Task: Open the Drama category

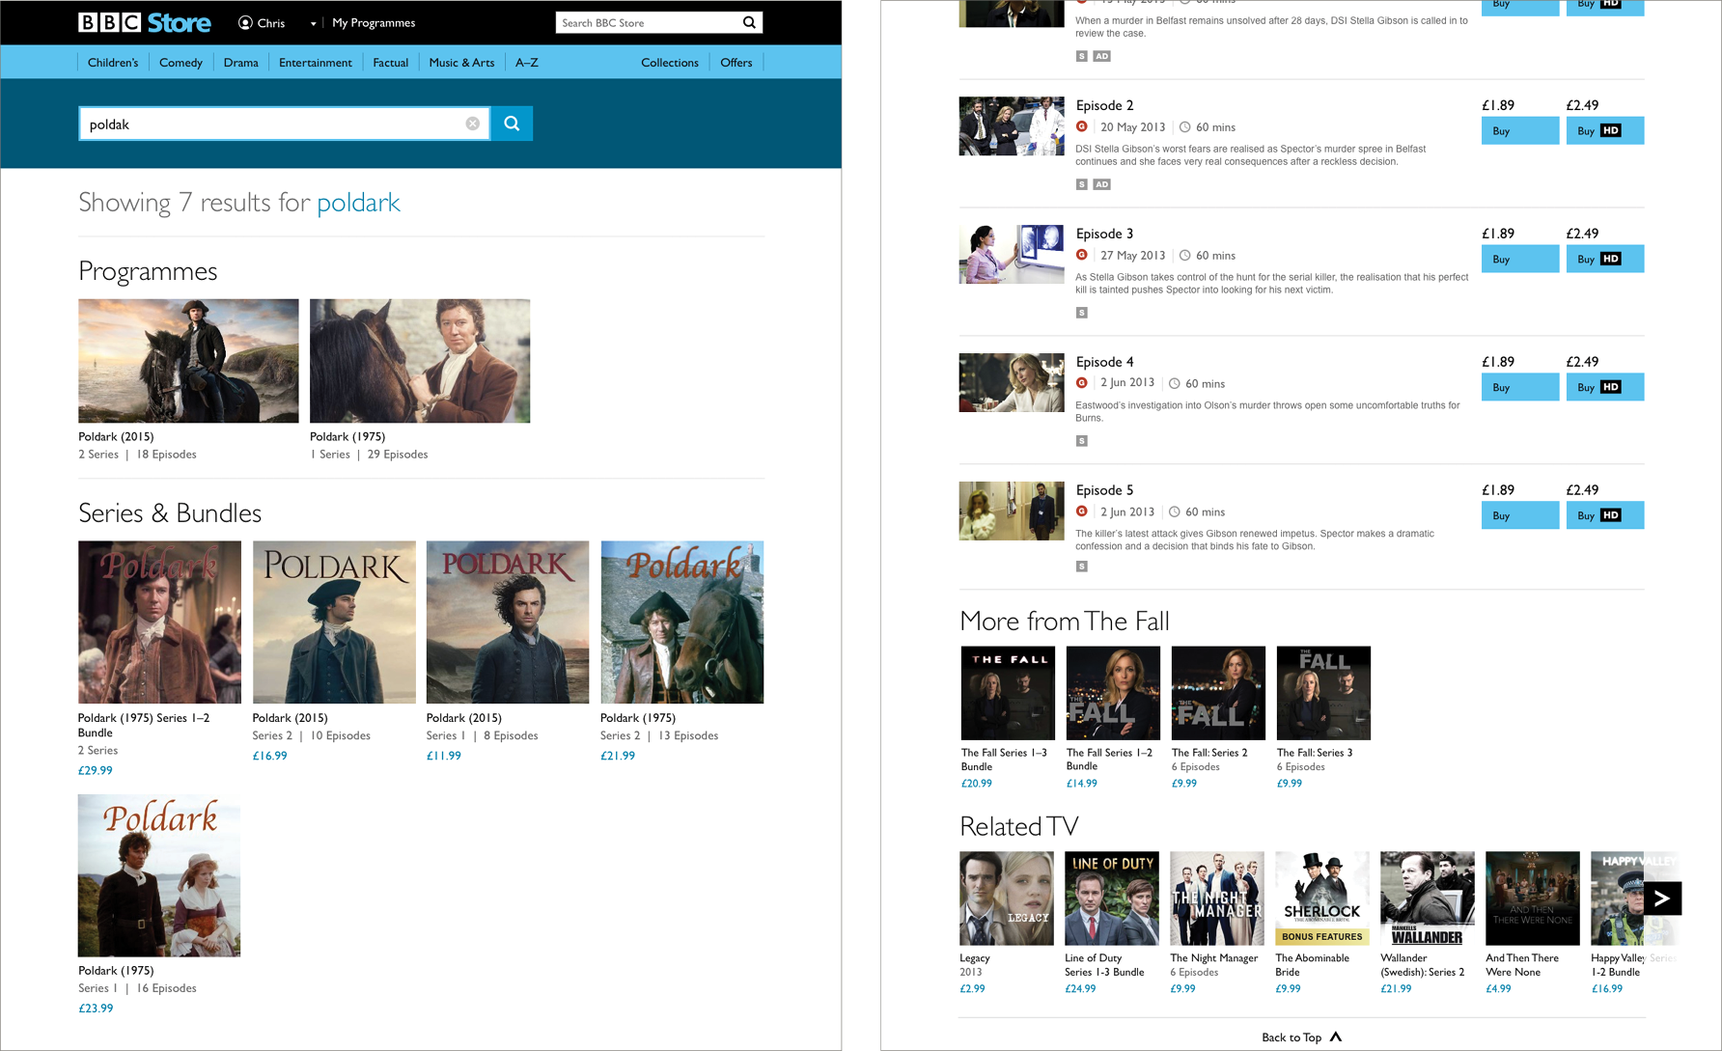Action: tap(240, 63)
